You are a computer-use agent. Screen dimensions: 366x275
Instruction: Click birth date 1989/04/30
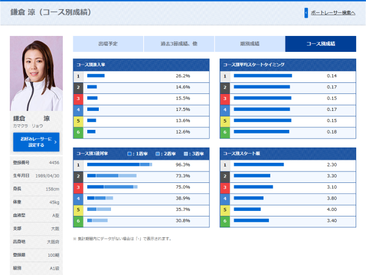click(47, 176)
